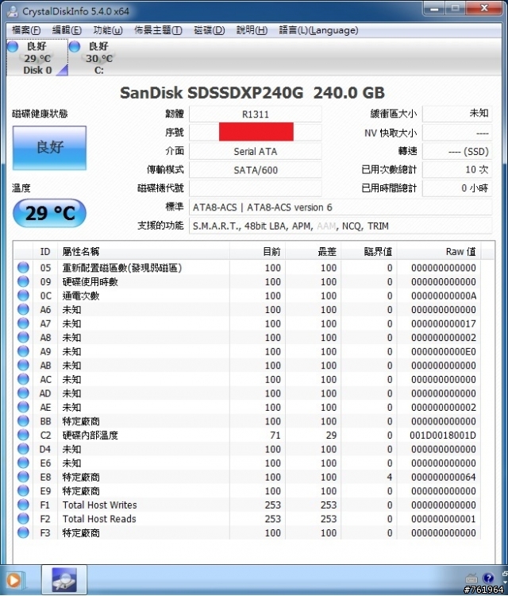Click the status circle icon for row F1
The height and width of the screenshot is (596, 508).
point(23,505)
